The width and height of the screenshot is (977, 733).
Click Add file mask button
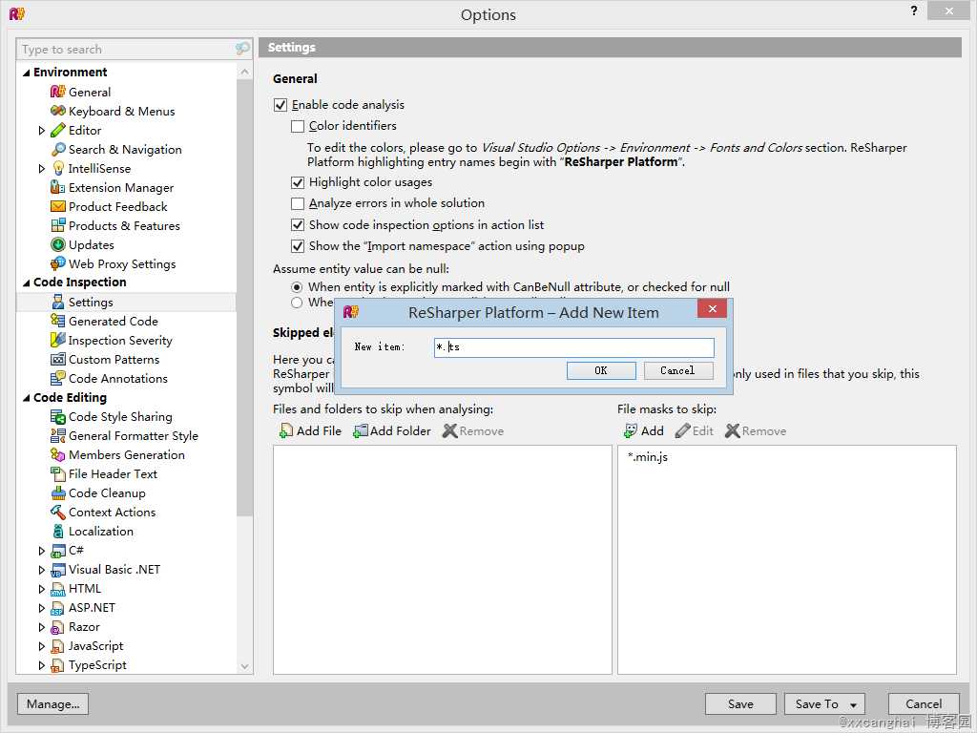coord(644,430)
